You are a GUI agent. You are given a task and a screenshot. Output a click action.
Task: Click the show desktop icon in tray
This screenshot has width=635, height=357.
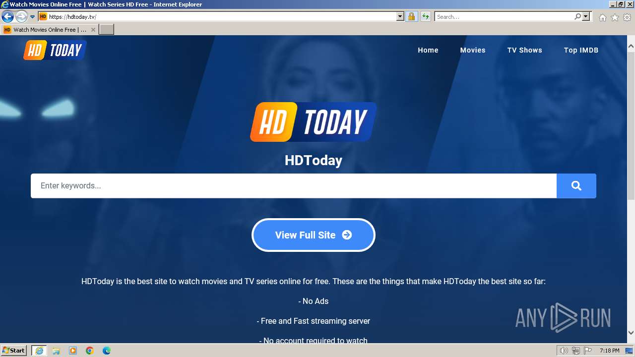point(629,351)
